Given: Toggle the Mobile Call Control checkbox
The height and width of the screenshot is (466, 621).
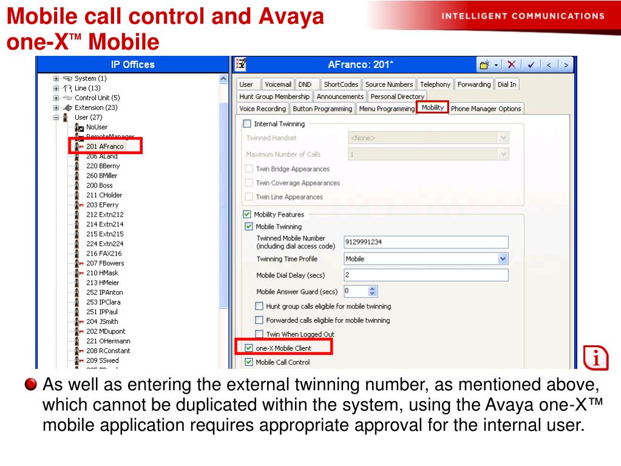Looking at the screenshot, I should [249, 362].
